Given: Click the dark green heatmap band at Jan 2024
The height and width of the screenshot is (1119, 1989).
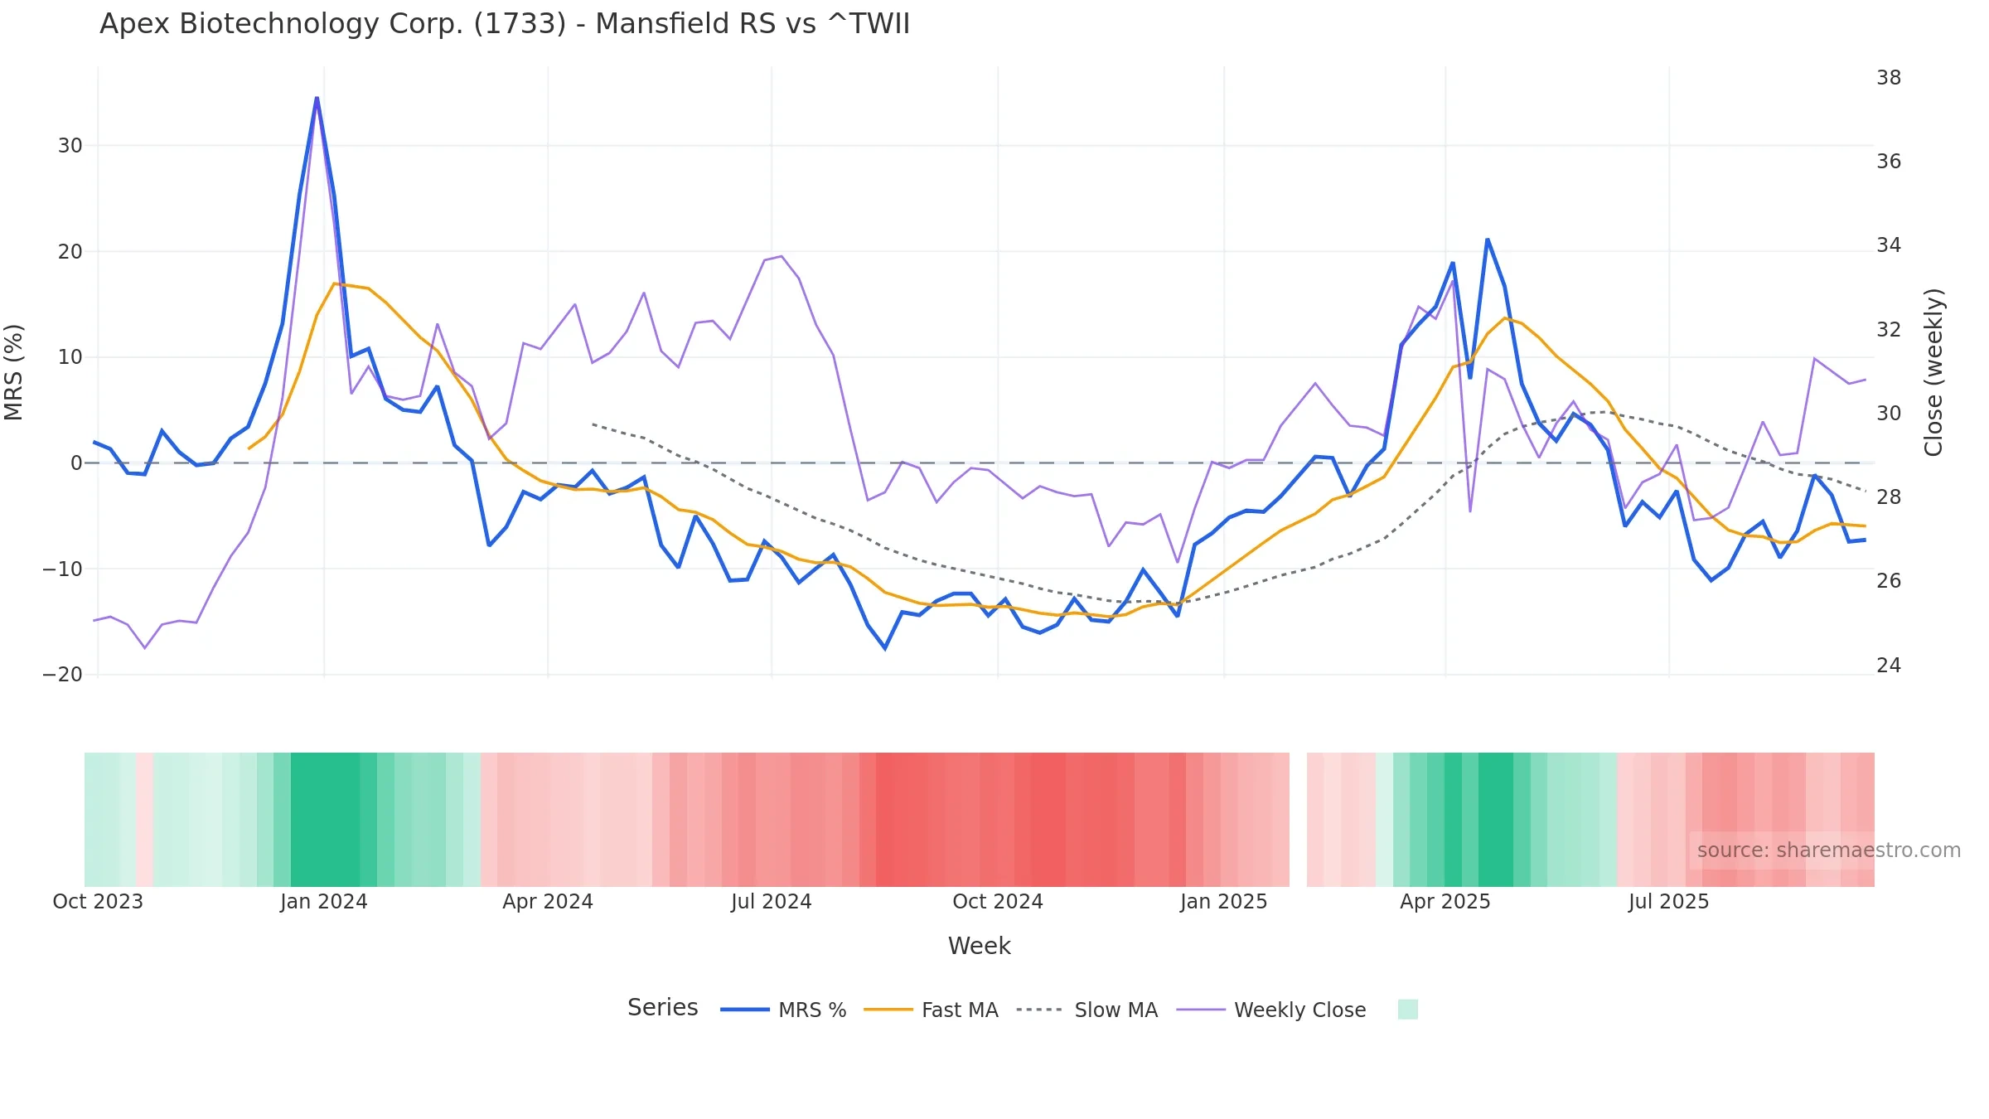Looking at the screenshot, I should click(325, 820).
